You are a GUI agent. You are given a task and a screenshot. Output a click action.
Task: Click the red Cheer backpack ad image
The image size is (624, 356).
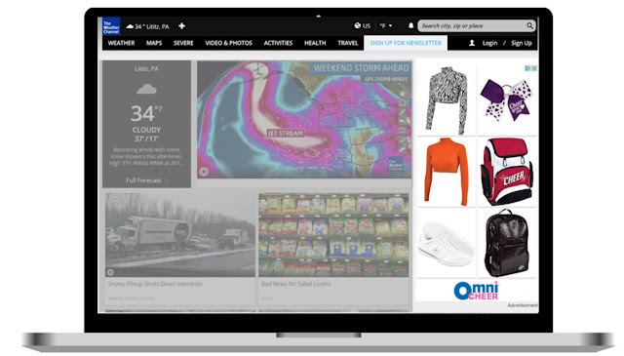coord(506,172)
